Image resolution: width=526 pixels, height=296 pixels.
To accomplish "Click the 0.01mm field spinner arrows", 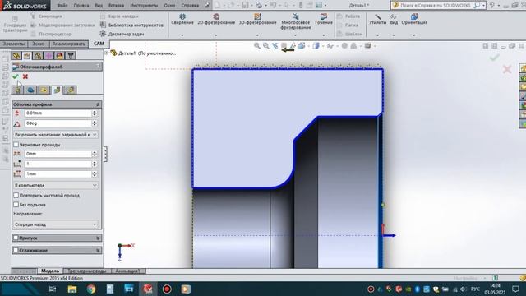I will pos(95,113).
